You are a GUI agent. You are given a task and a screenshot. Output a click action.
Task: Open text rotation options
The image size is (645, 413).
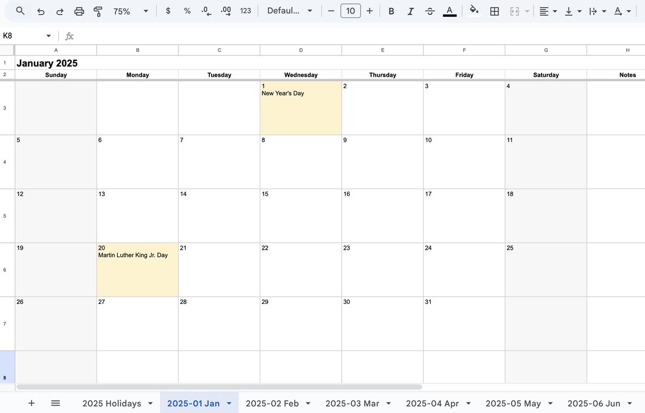coord(622,11)
